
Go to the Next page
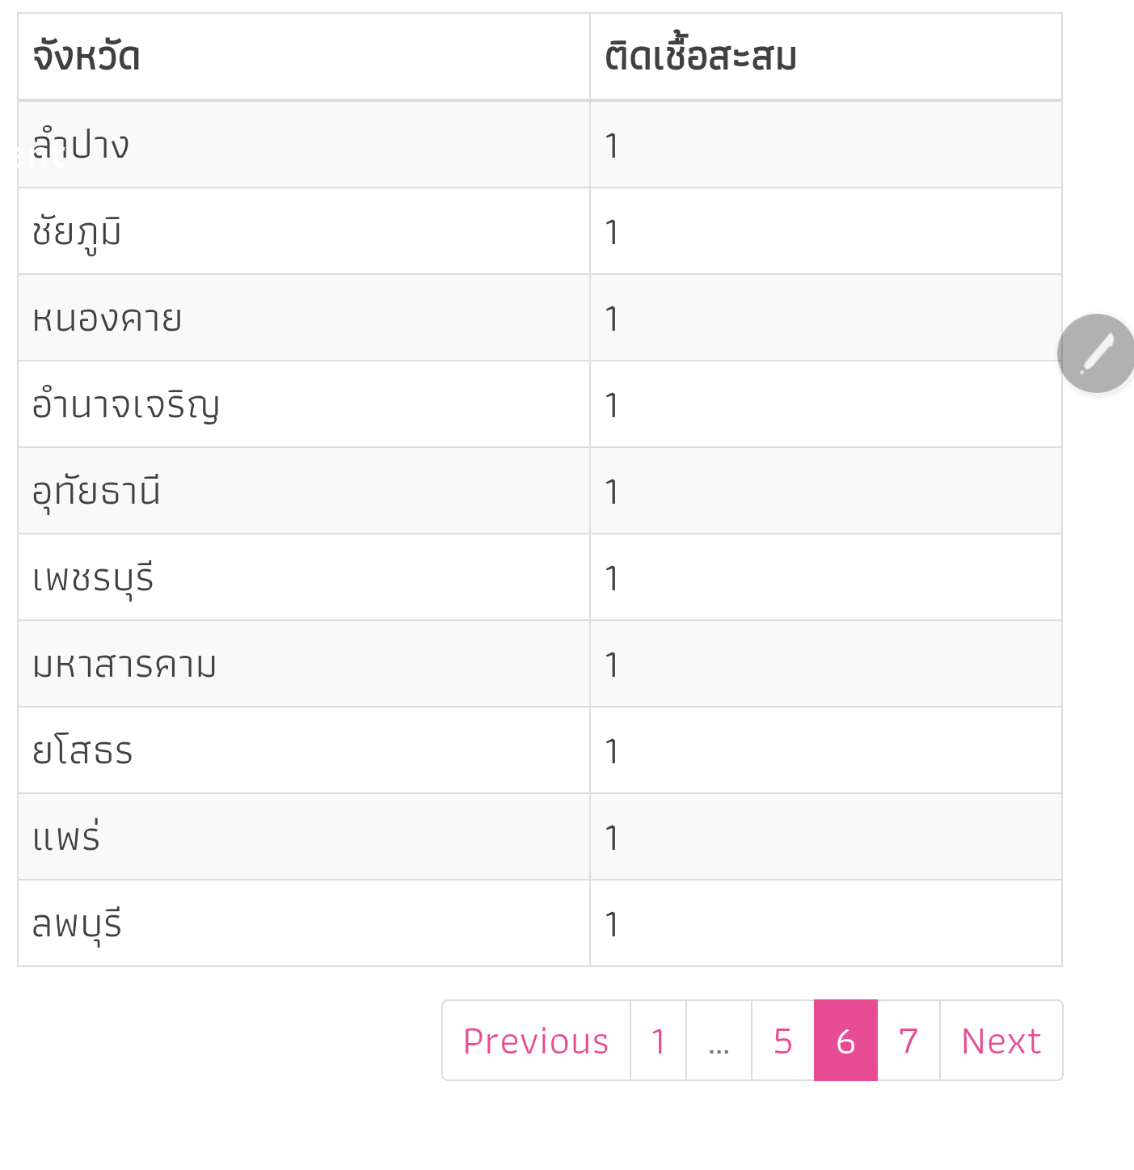[x=1001, y=1041]
